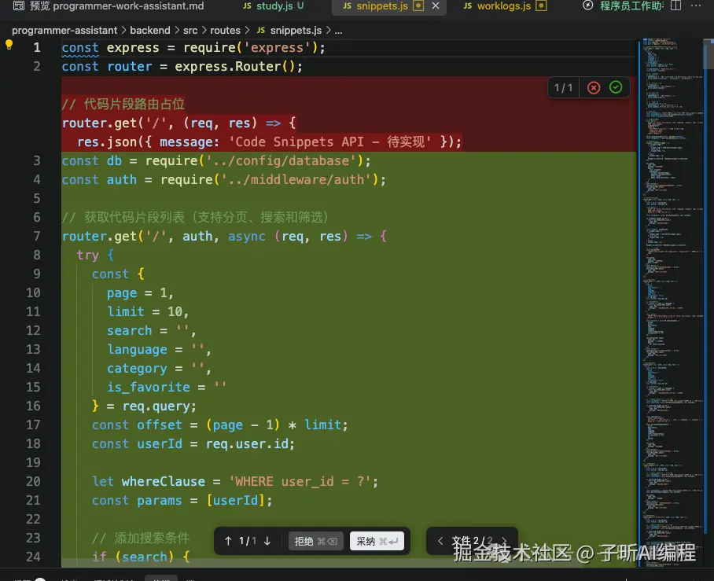Click the 'is_favorite' variable on line 15
The image size is (714, 581).
pyautogui.click(x=149, y=387)
